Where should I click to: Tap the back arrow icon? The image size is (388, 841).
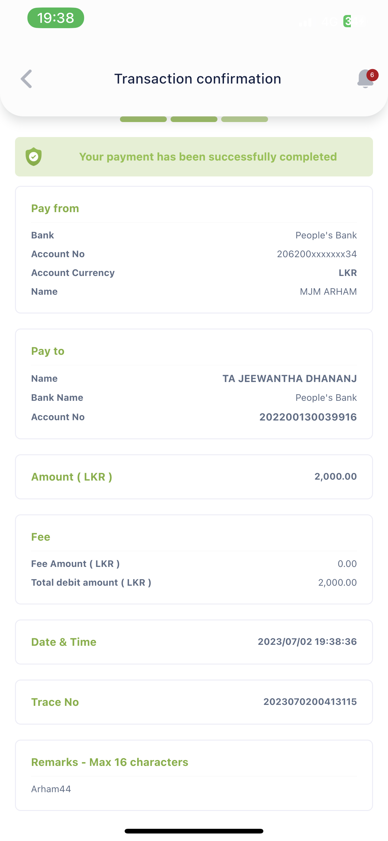(27, 79)
